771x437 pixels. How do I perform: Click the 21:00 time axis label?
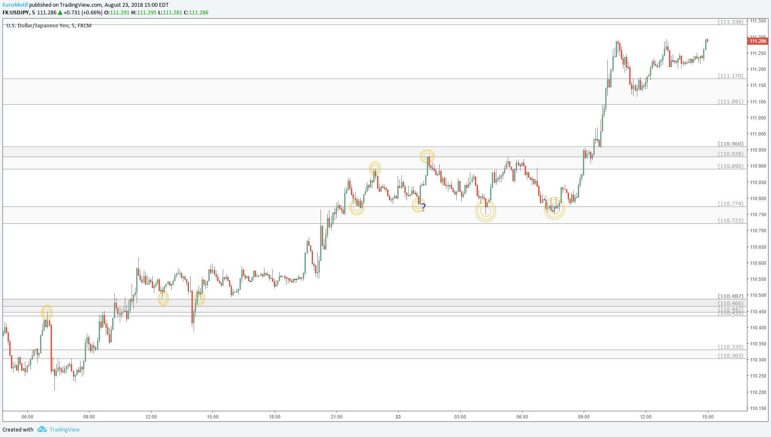click(x=337, y=417)
